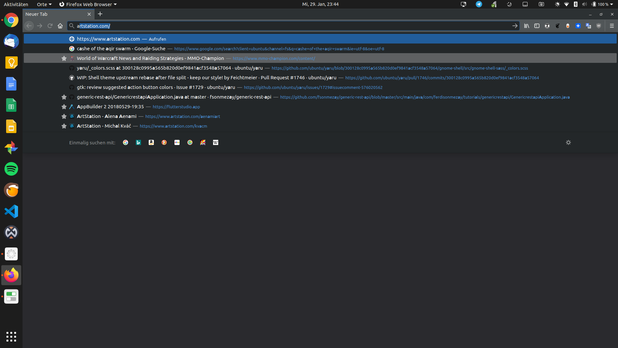This screenshot has height=348, width=618.
Task: Search once with Bing icon
Action: [138, 142]
